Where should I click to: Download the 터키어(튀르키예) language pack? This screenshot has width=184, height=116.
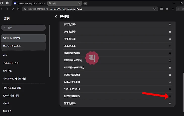170,53
